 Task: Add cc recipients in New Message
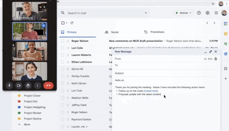pos(205,59)
